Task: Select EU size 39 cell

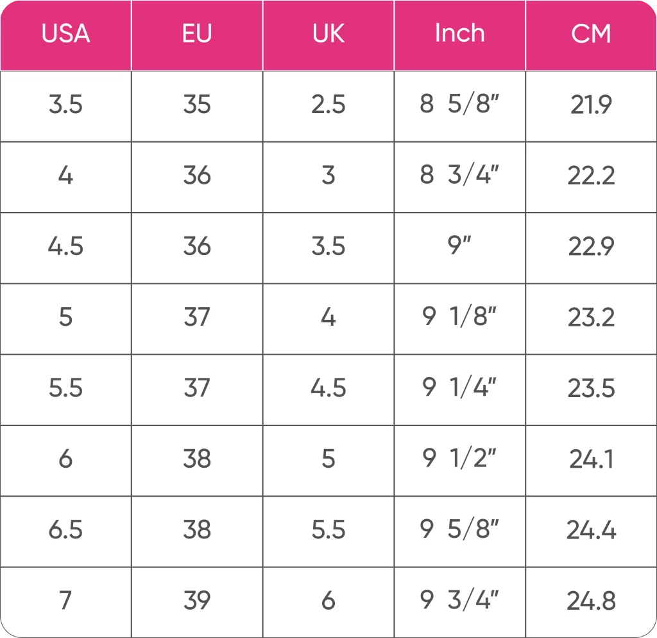Action: [197, 601]
